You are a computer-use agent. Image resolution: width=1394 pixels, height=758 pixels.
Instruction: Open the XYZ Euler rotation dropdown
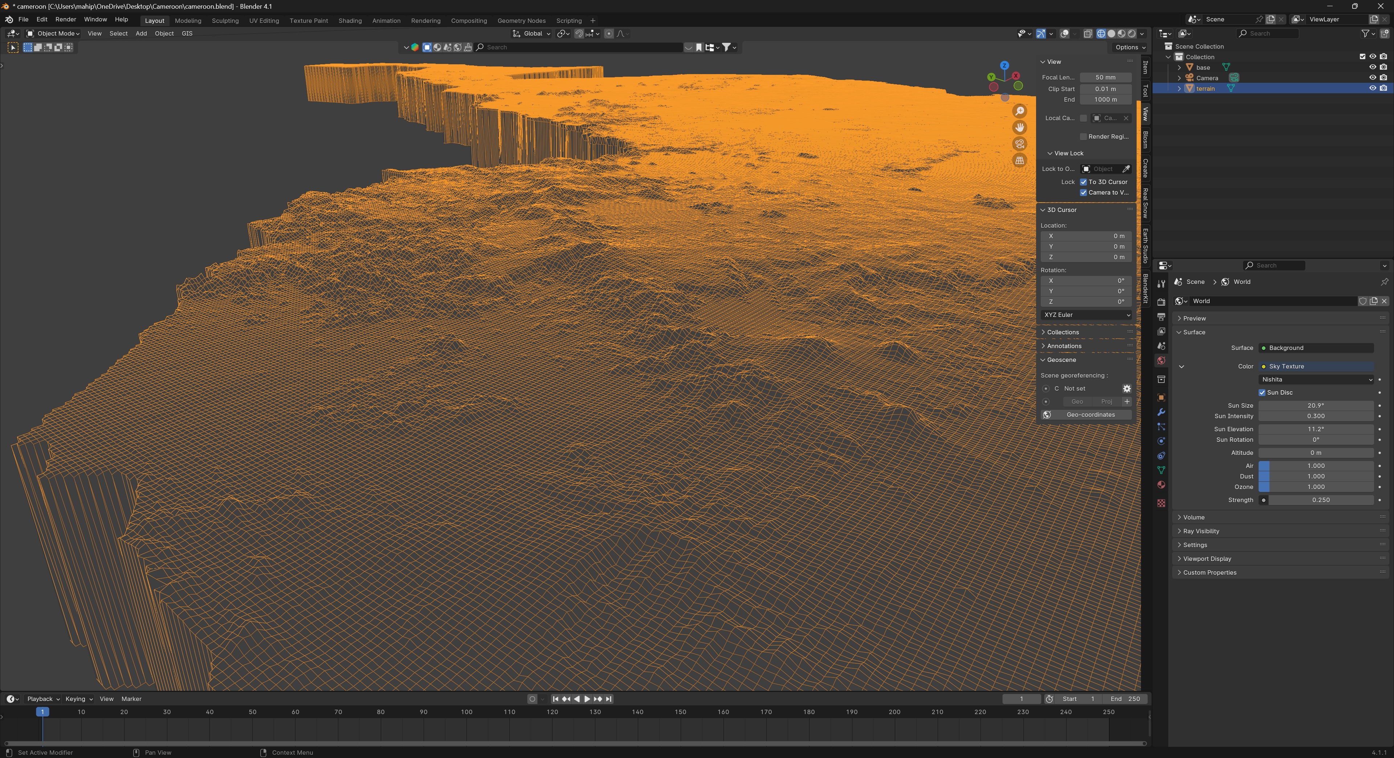pos(1086,315)
